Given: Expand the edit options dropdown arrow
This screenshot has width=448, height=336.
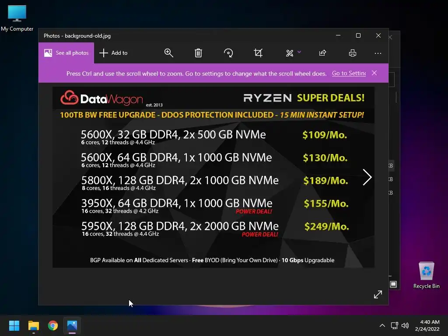Looking at the screenshot, I should (x=299, y=52).
